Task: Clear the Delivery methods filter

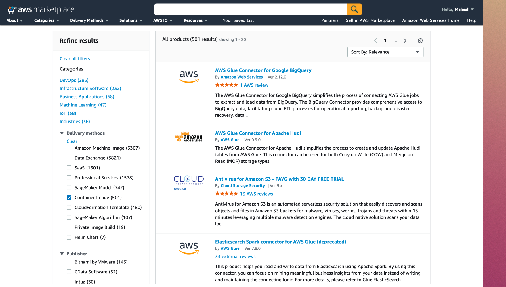Action: (72, 141)
